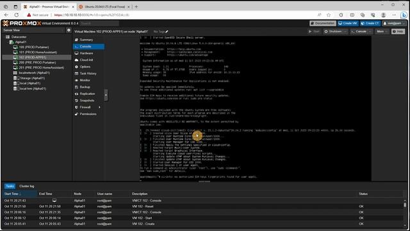This screenshot has height=231, width=410.
Task: Select Storage (Alpha01) storage item
Action: [x=32, y=78]
